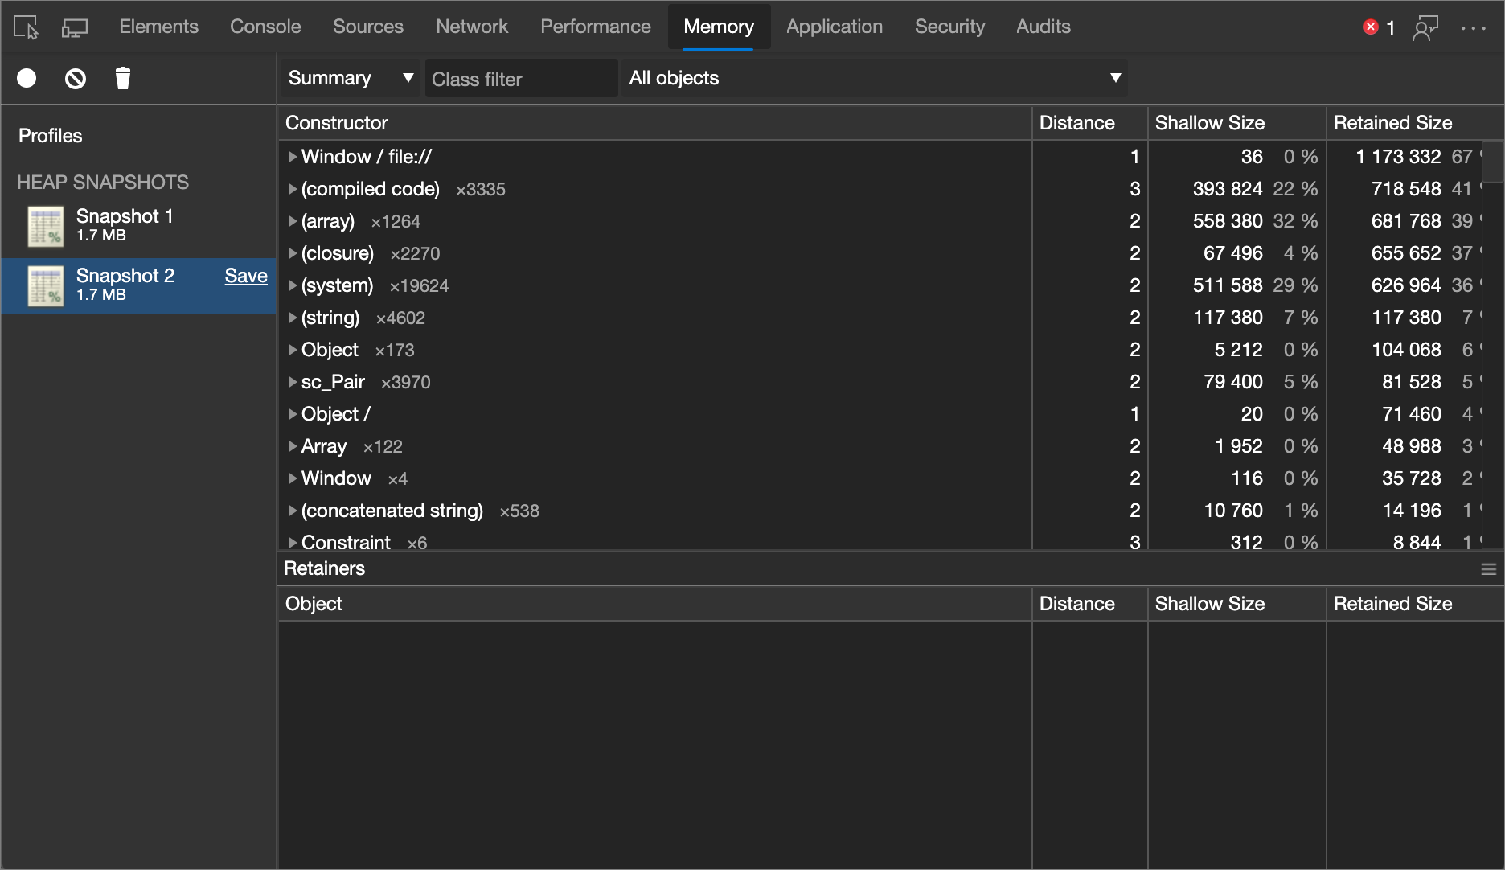Screen dimensions: 1505x870
Task: Expand the Object ×173 row
Action: pyautogui.click(x=293, y=350)
